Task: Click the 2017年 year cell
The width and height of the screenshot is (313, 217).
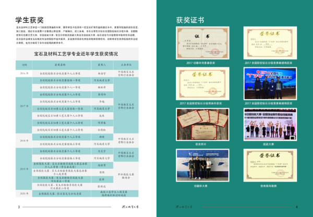Action: [x=25, y=104]
